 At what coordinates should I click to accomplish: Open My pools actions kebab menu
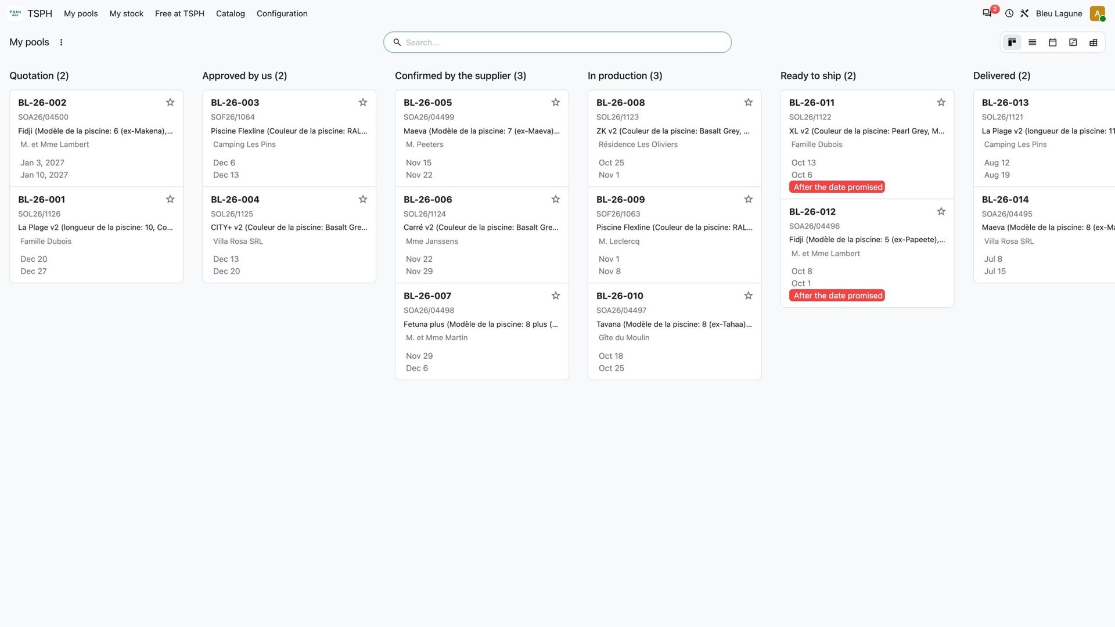61,42
